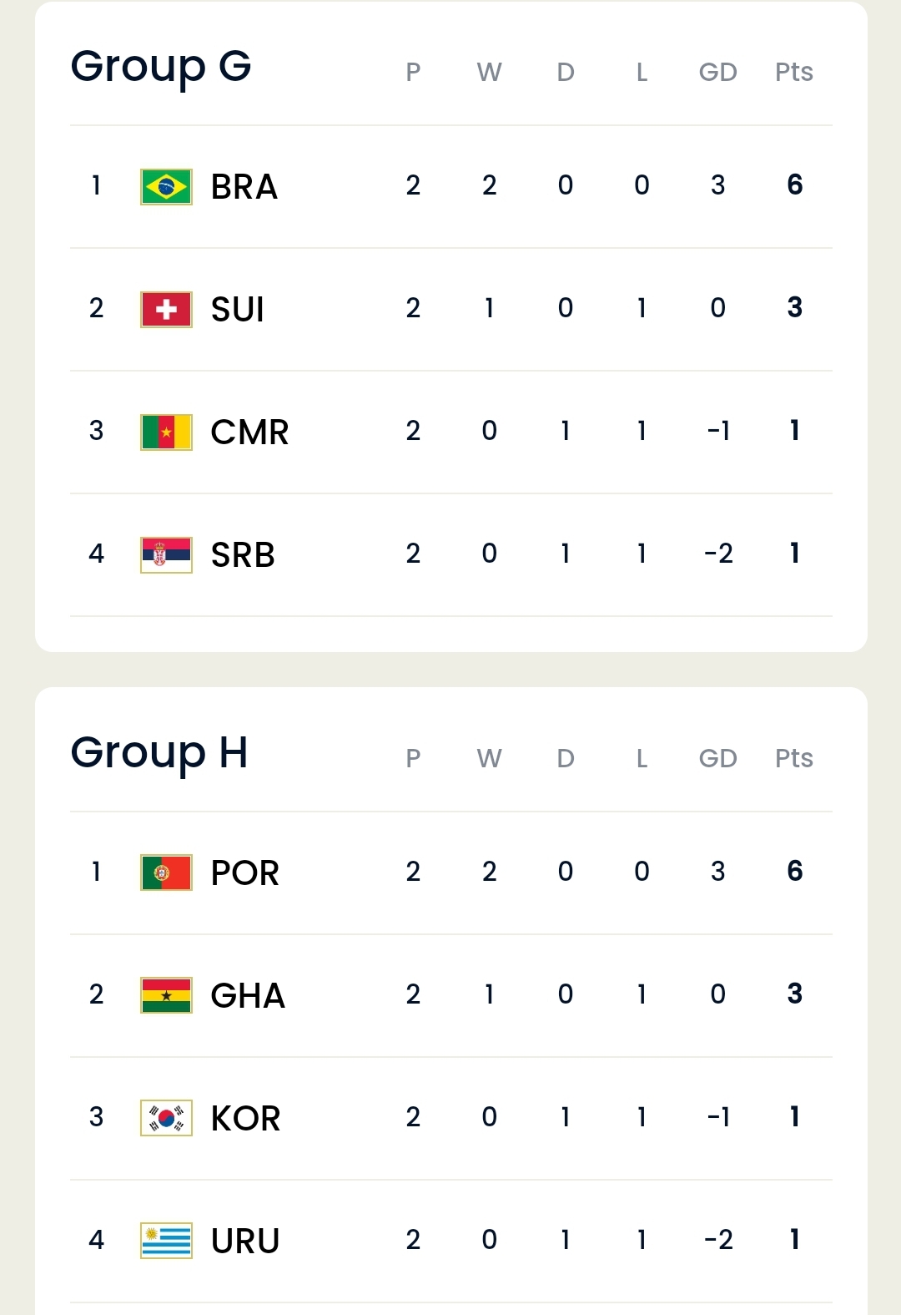The width and height of the screenshot is (901, 1315).
Task: Click the Brazil flag icon
Action: 166,186
